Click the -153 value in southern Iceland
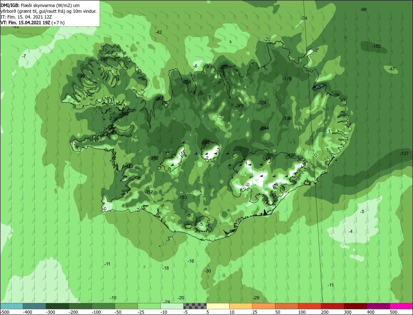Image resolution: width=413 pixels, height=315 pixels. tap(182, 197)
